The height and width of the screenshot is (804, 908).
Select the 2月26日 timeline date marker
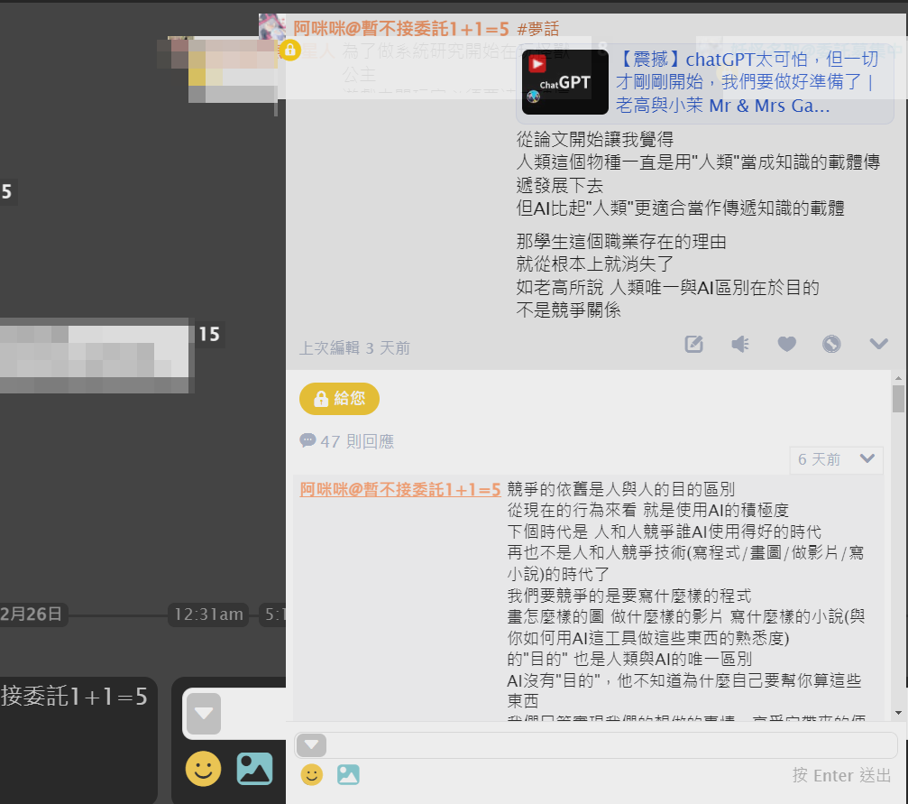click(32, 615)
